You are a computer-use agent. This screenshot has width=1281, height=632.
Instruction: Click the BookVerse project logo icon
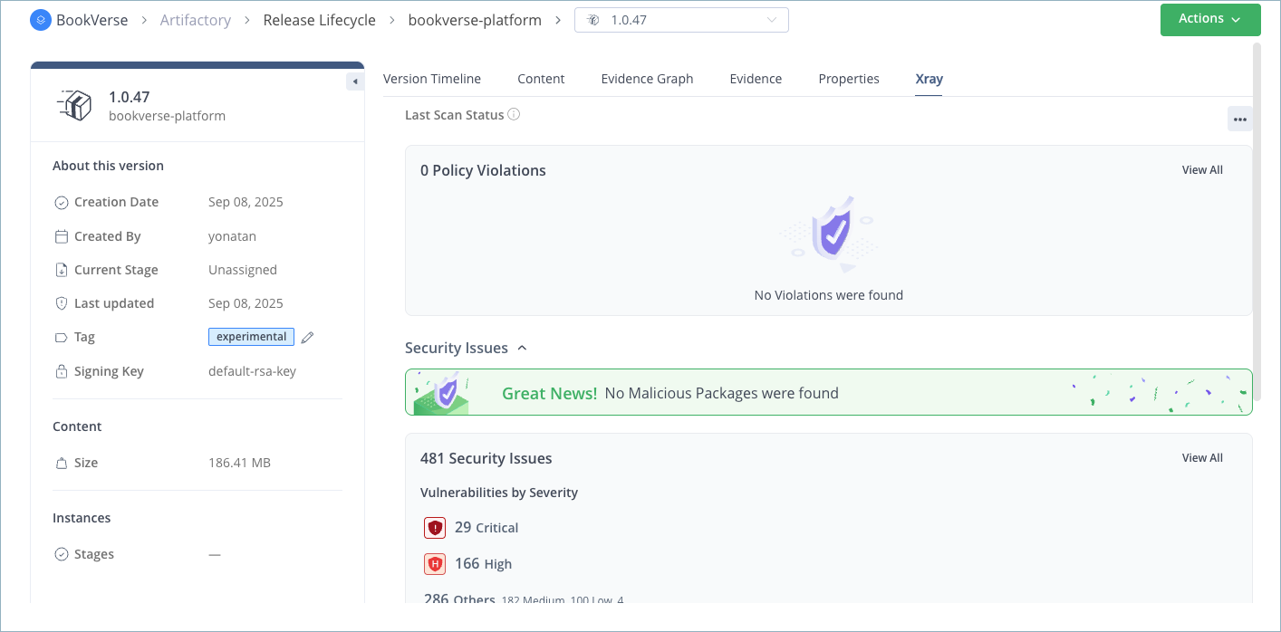[41, 20]
